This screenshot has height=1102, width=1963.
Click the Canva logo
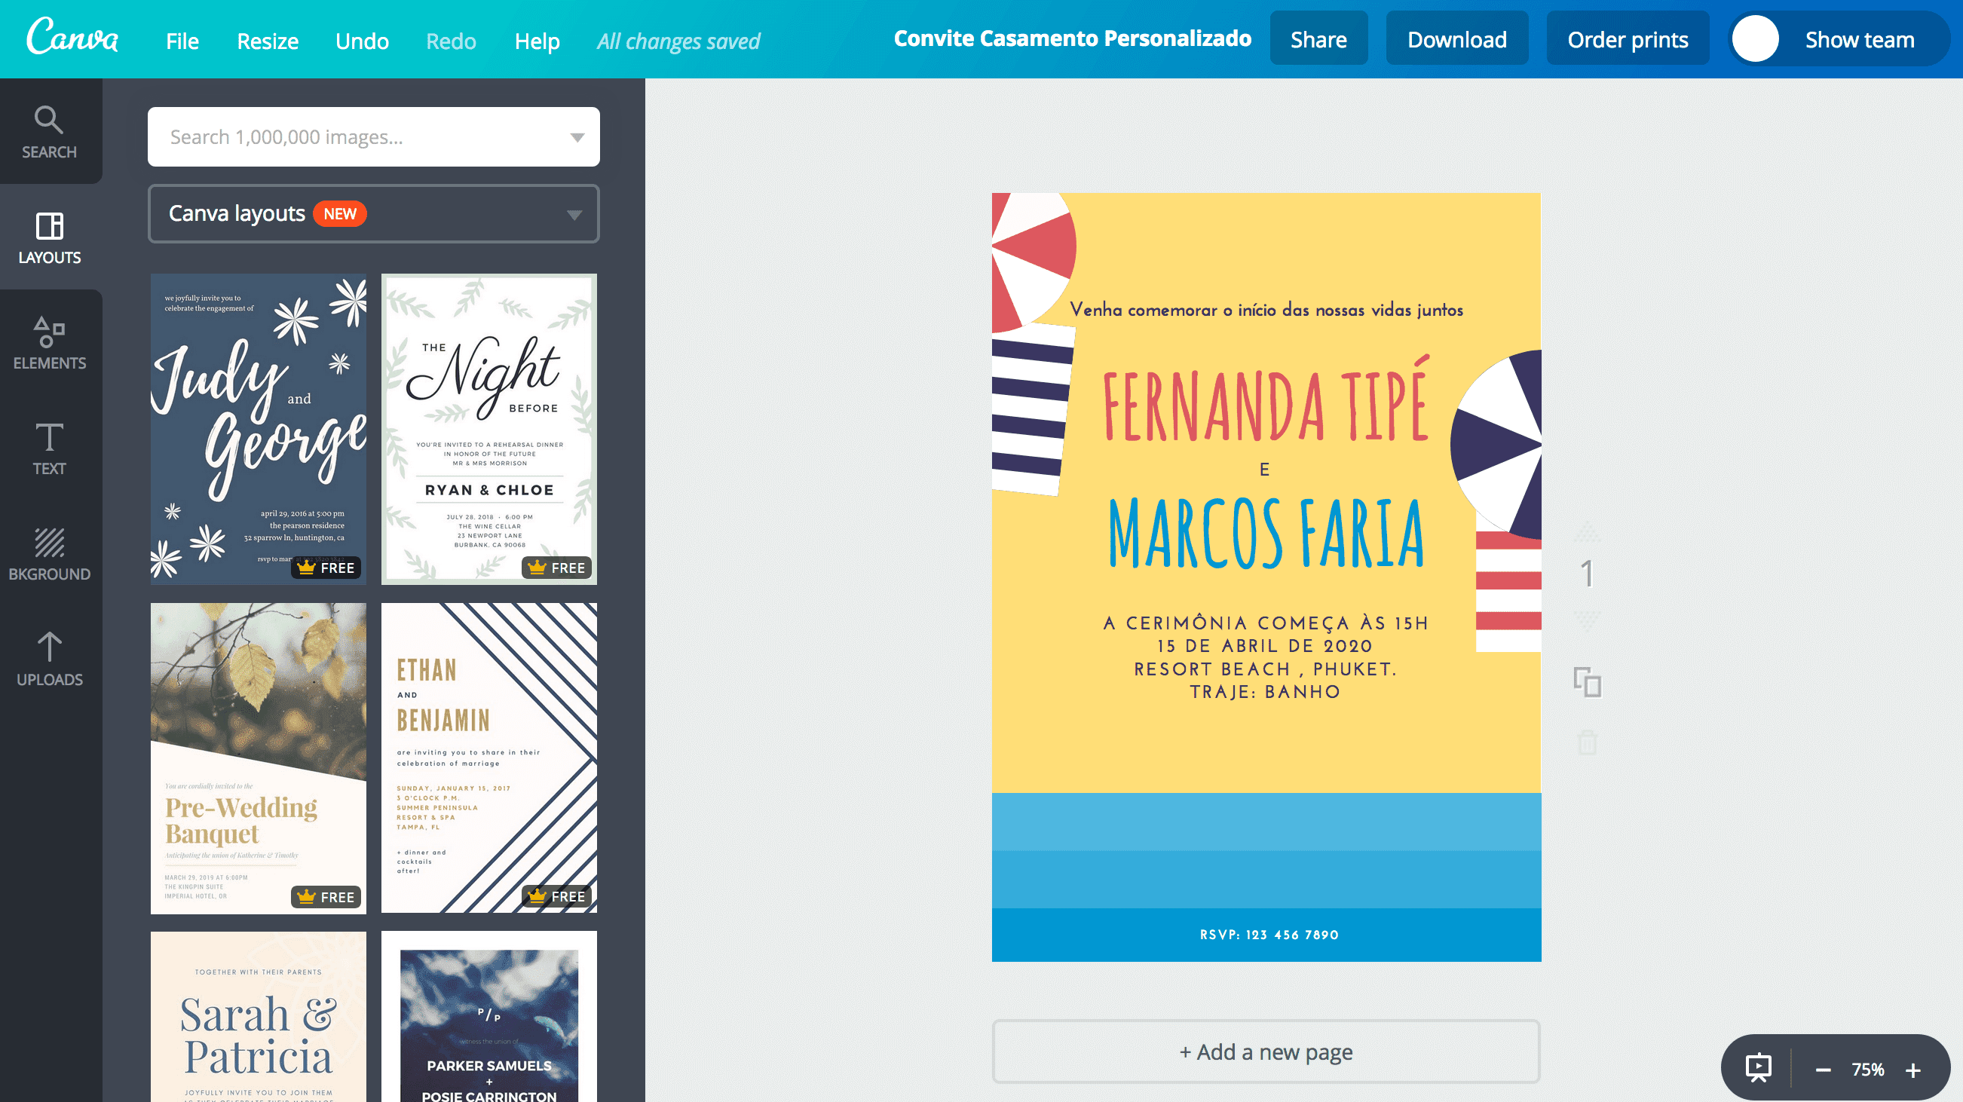click(x=72, y=36)
